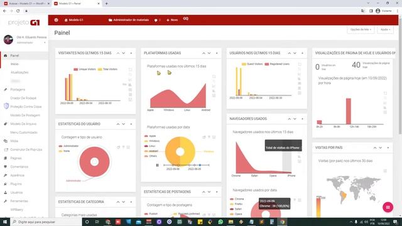Click the Proteção Contra Cópia shield icon
Viewport: 402px width, 226px height.
point(6,106)
